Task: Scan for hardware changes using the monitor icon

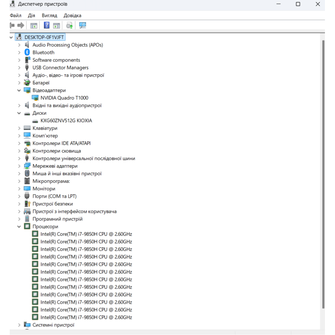Action: 82,25
